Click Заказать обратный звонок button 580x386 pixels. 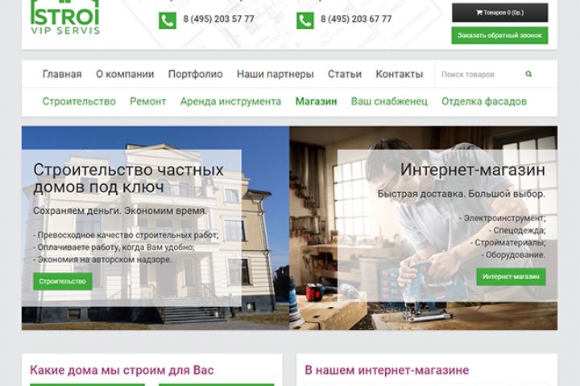tap(499, 35)
